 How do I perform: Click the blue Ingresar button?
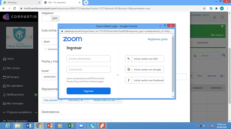coord(88,91)
